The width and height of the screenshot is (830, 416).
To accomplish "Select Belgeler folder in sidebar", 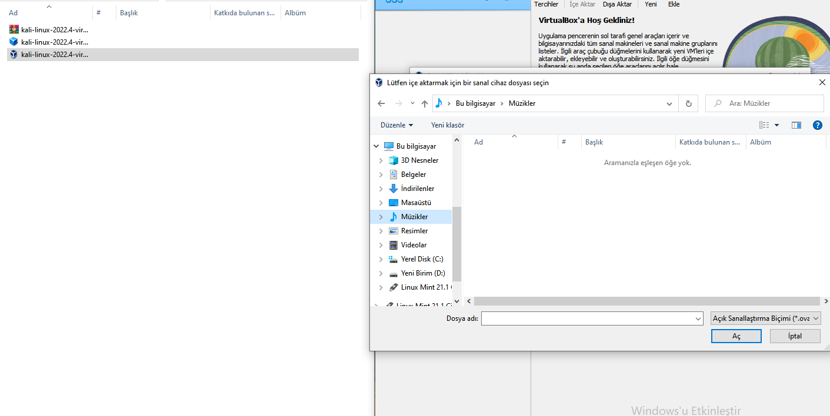I will click(414, 175).
